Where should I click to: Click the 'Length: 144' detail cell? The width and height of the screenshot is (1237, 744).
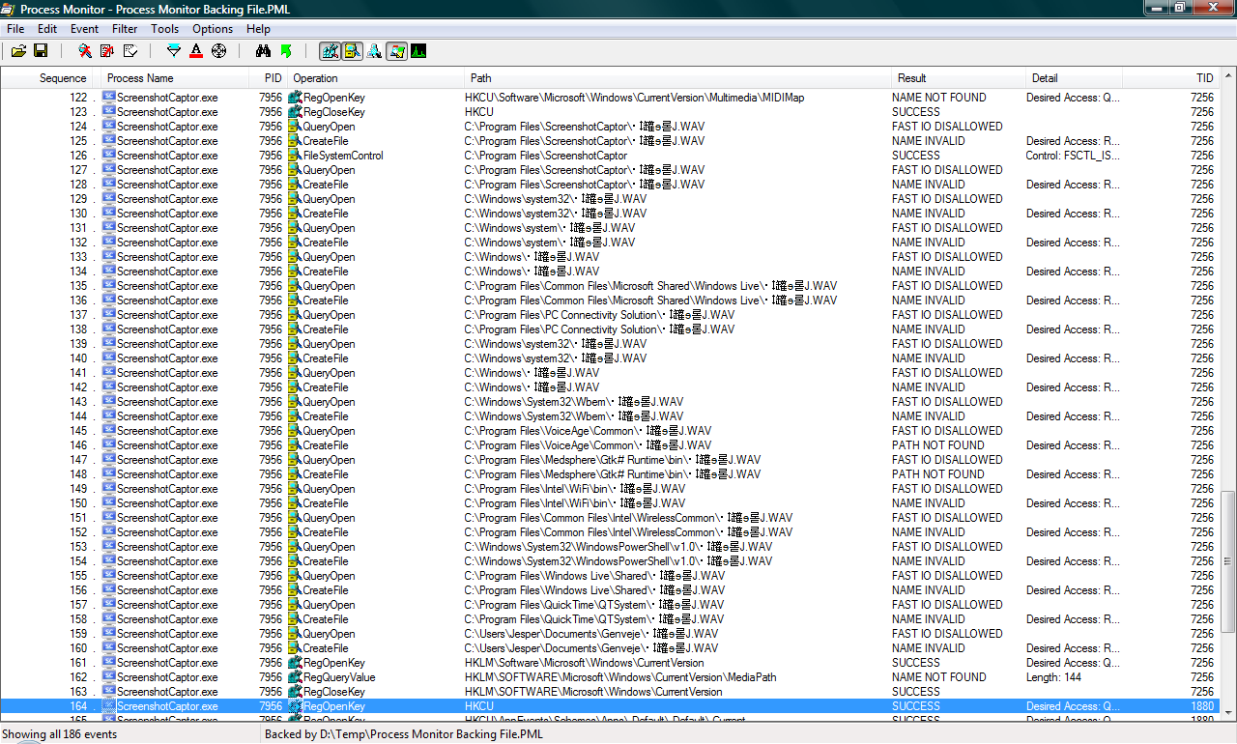point(1055,677)
